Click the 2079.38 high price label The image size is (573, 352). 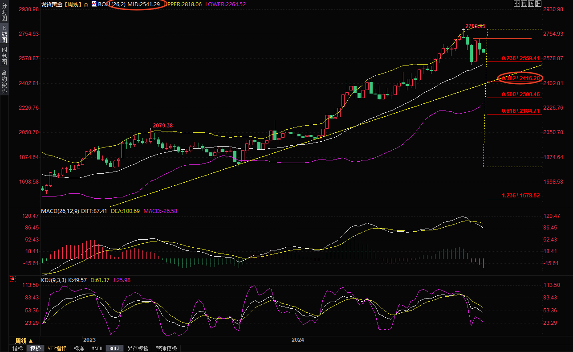pos(163,126)
